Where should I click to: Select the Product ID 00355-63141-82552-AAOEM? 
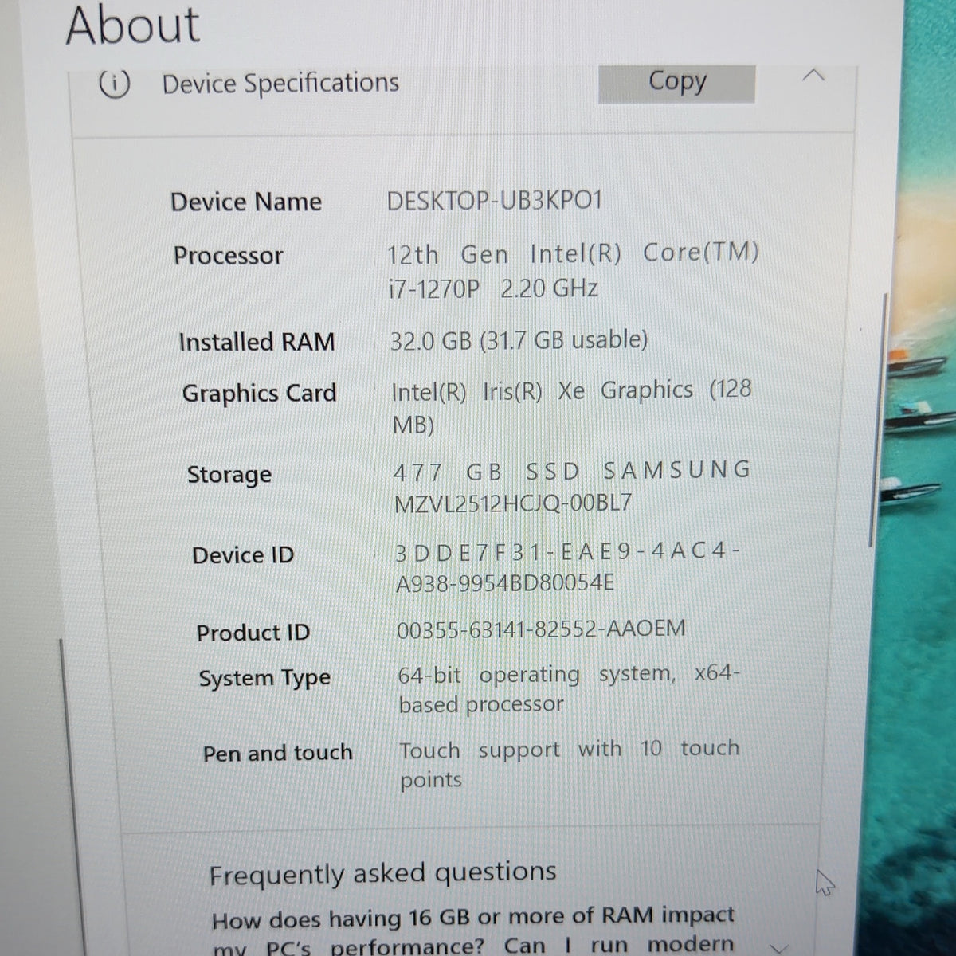[x=541, y=629]
